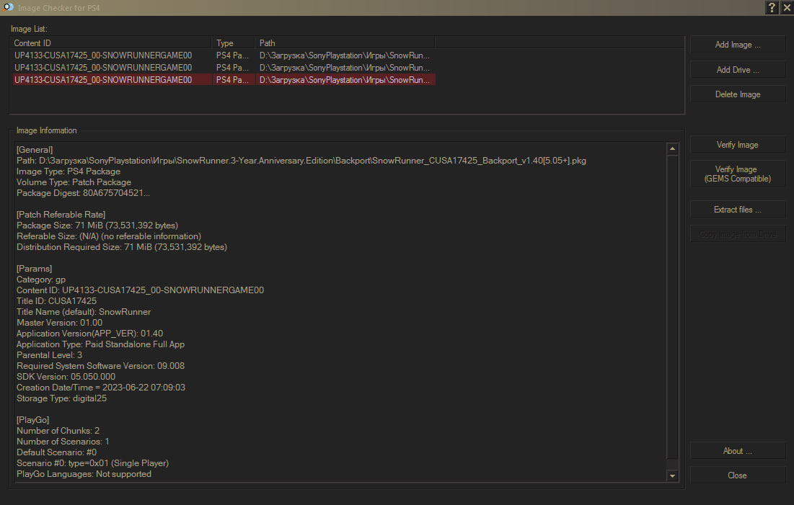Image resolution: width=794 pixels, height=505 pixels.
Task: Delete the selected image
Action: click(x=737, y=94)
